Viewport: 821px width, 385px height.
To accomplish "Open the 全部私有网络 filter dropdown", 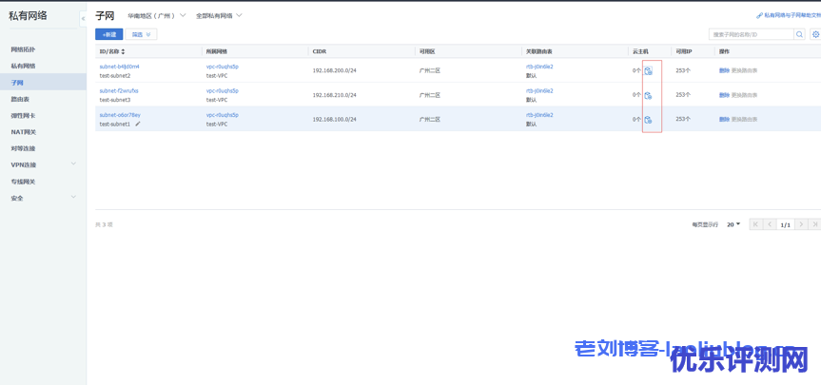I will (219, 16).
